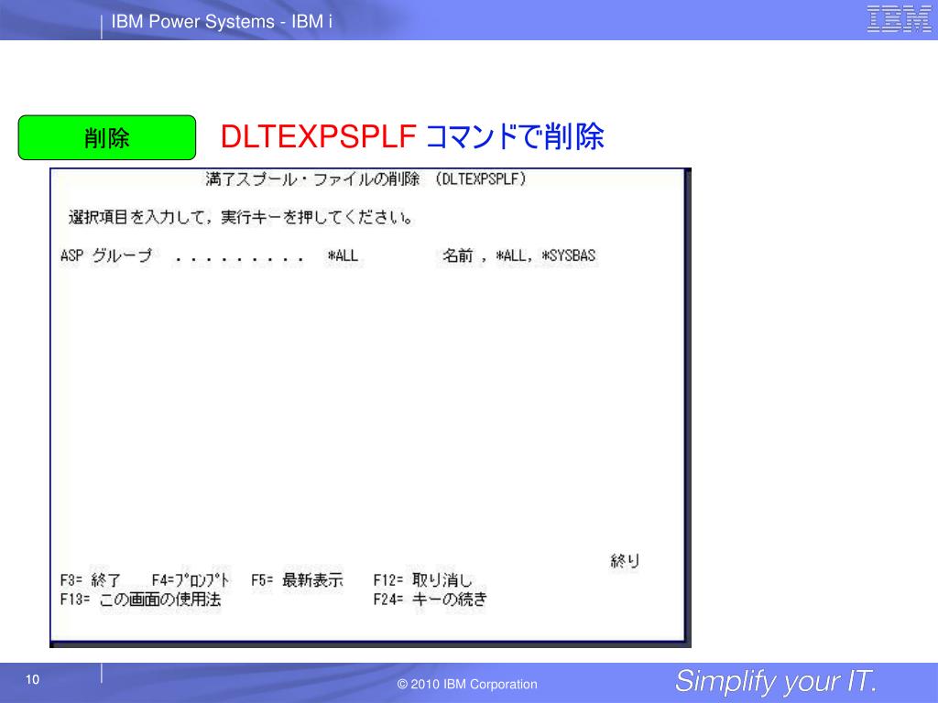Click the slide number 10
This screenshot has height=703, width=938.
[32, 679]
